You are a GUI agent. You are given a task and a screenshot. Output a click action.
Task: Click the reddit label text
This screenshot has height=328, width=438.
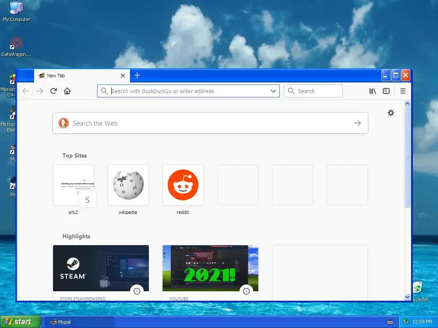pyautogui.click(x=183, y=212)
